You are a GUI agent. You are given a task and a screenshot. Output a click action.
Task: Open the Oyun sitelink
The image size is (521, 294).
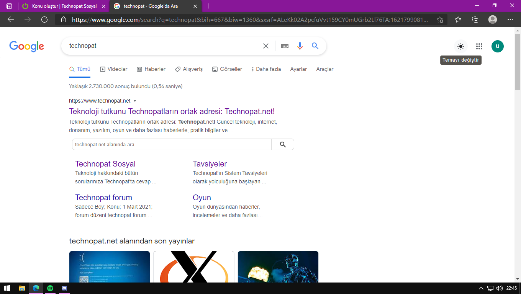point(202,198)
